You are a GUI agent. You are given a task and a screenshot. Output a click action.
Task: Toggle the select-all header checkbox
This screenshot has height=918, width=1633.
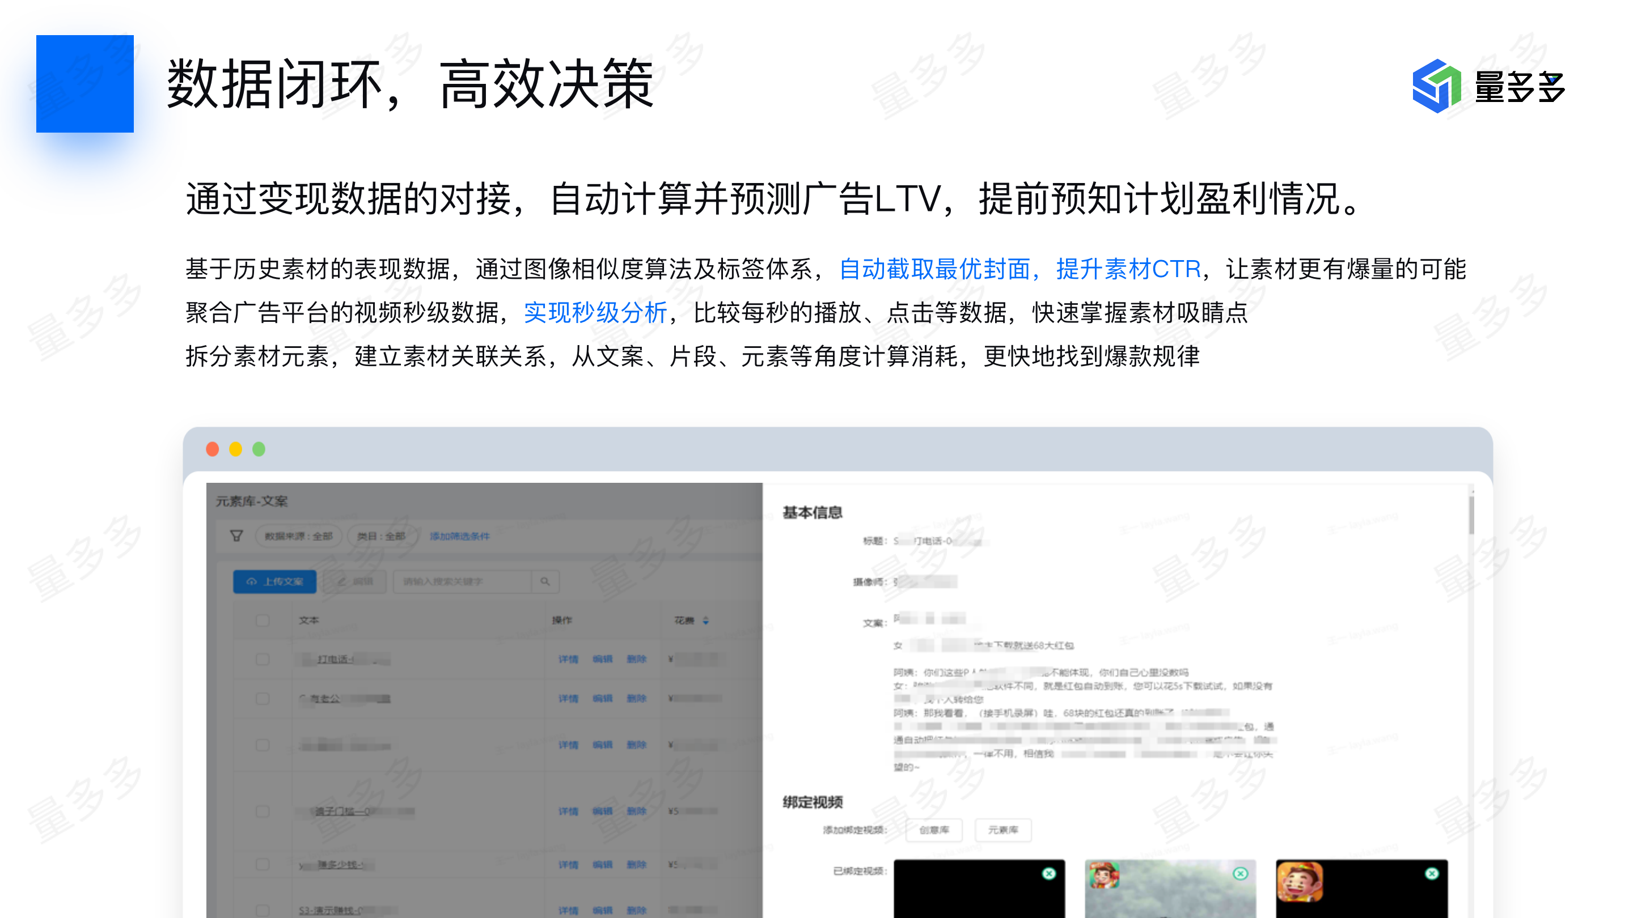click(263, 620)
